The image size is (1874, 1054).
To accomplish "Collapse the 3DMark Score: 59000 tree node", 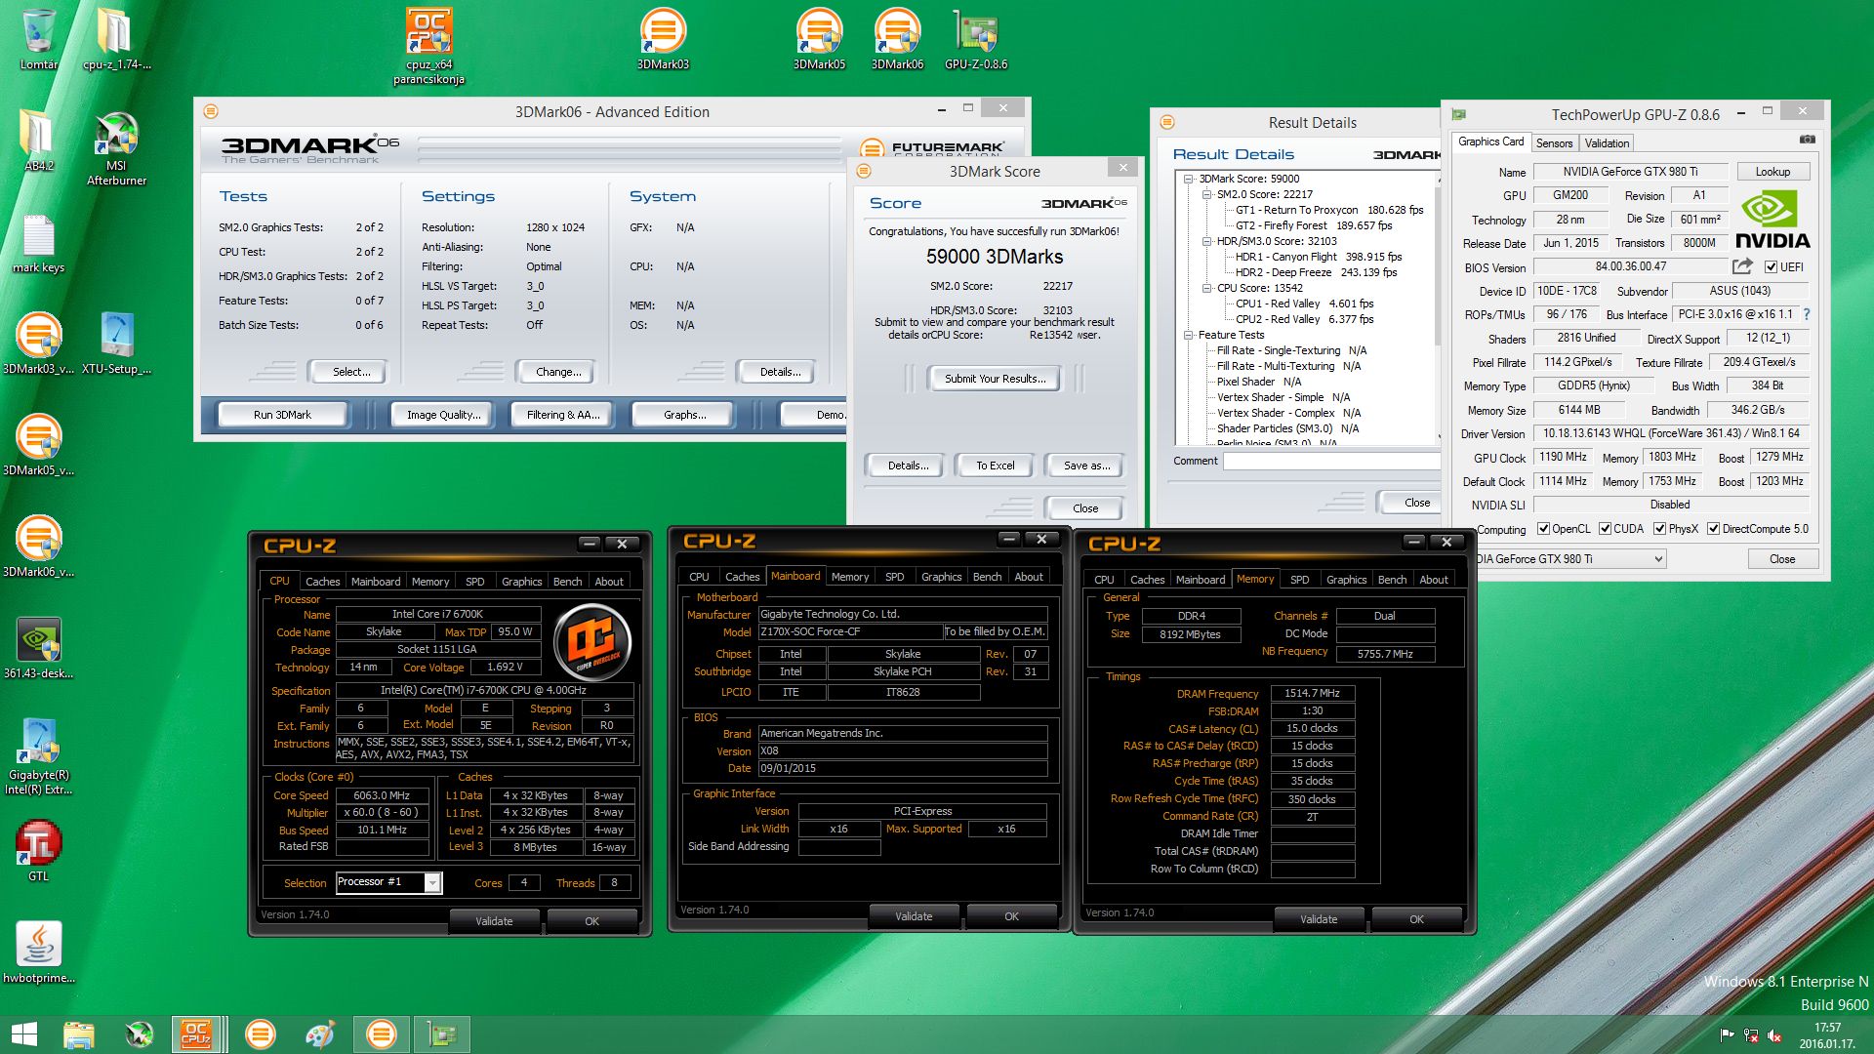I will click(x=1188, y=179).
